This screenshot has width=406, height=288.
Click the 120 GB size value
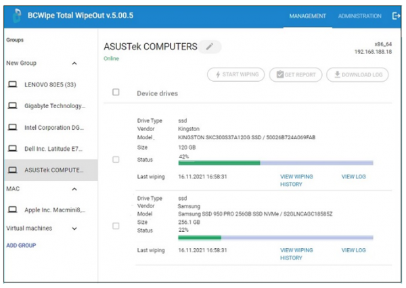(x=187, y=147)
